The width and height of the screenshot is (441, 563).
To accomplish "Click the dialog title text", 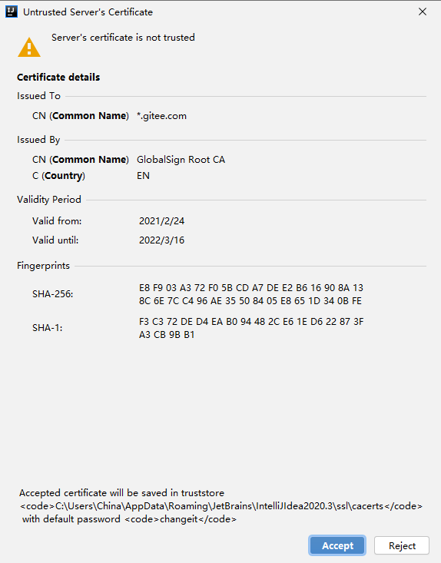I will pos(88,12).
